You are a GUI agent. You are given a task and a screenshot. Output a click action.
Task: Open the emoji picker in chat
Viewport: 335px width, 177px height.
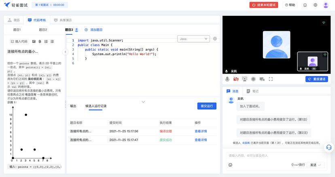[x=230, y=165]
